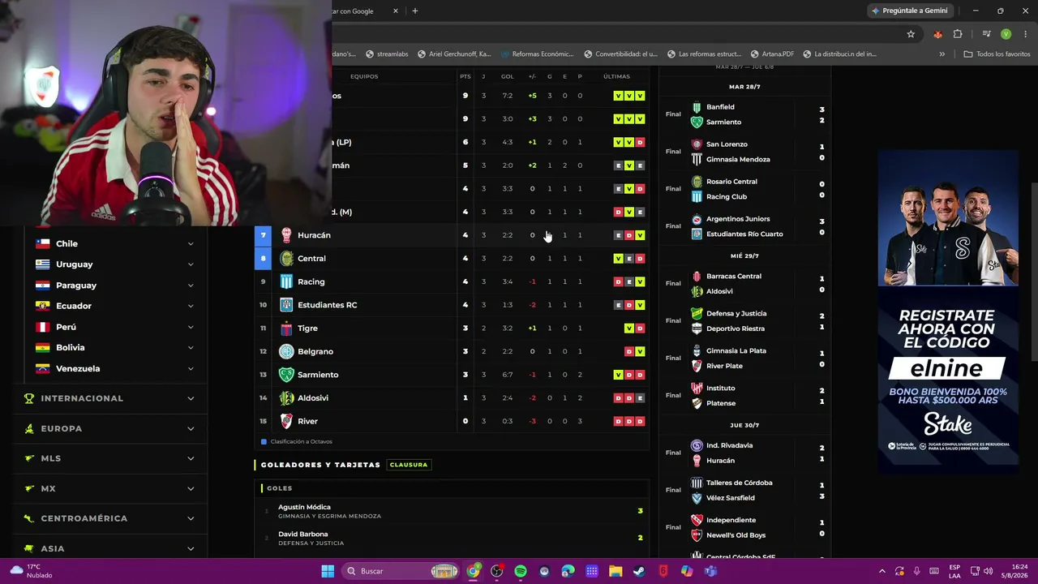Open the browser extensions puzzle icon

coord(958,34)
